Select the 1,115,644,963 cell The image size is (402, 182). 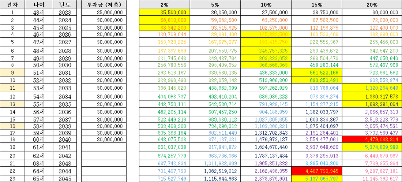(x=215, y=179)
